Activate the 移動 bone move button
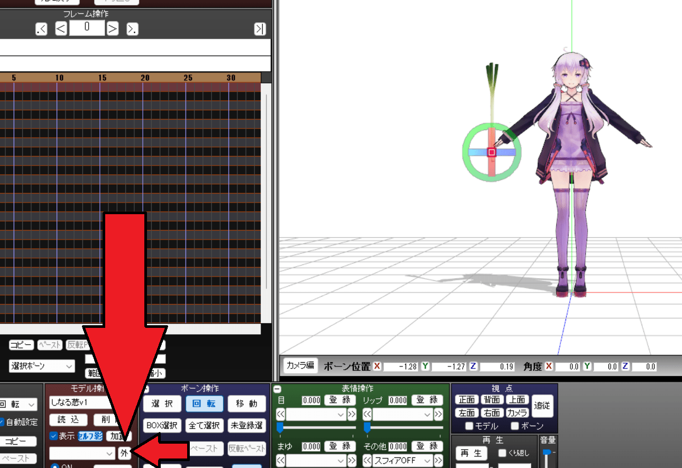682x468 pixels. (246, 404)
